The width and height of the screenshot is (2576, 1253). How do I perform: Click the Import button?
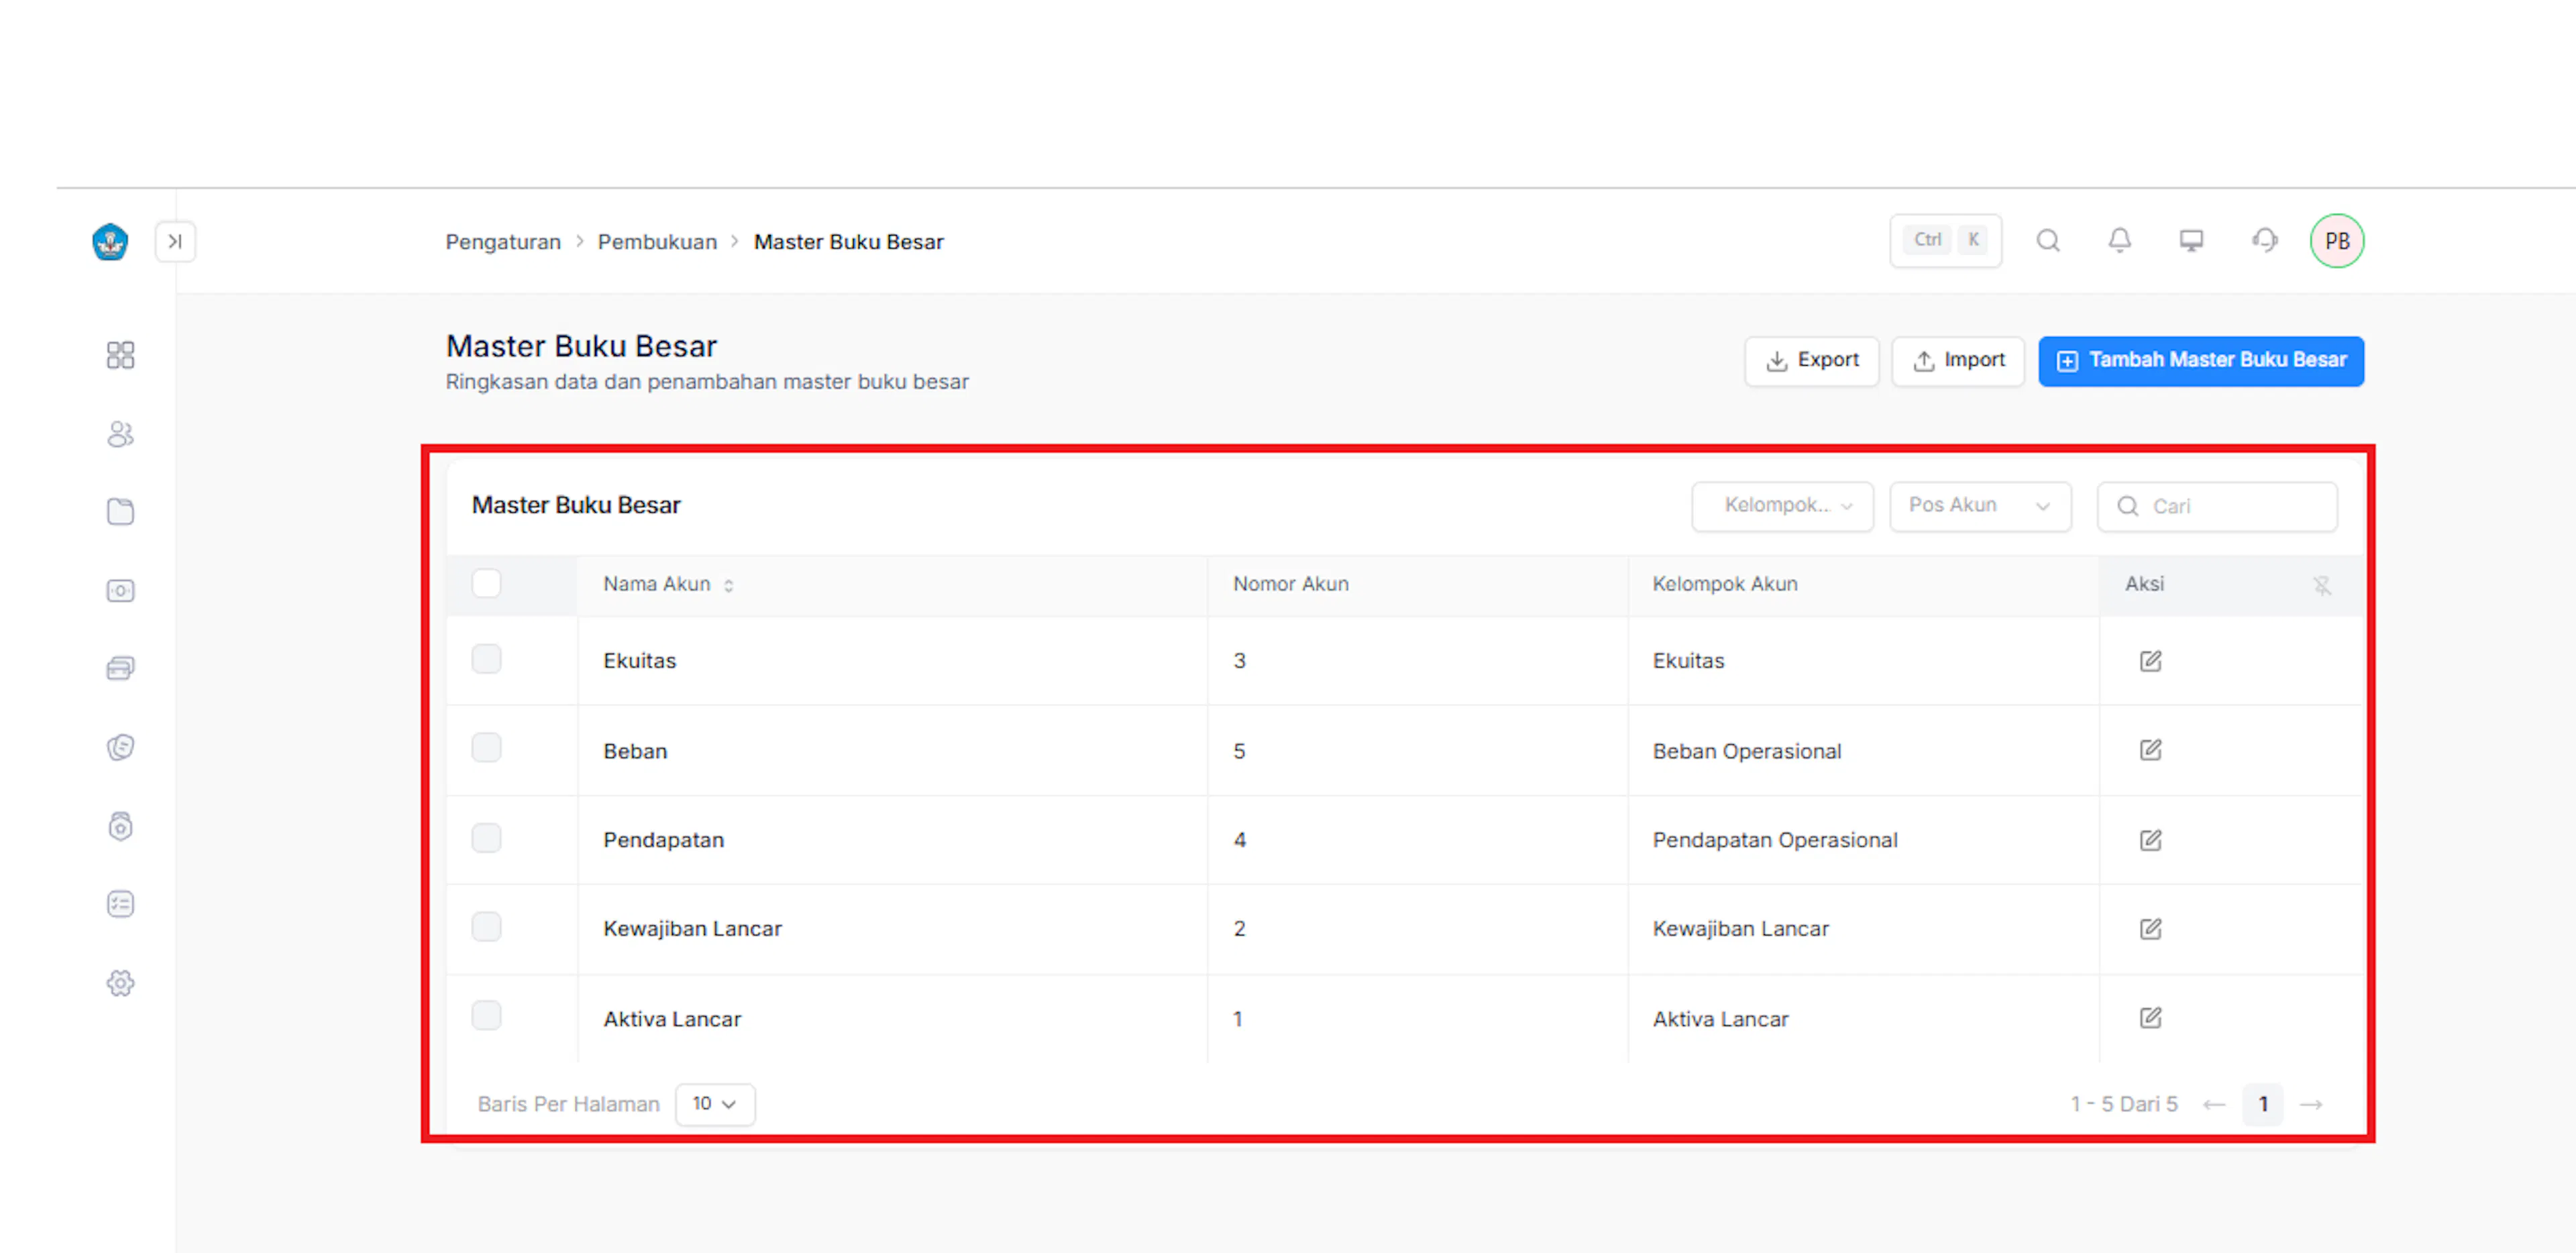point(1958,360)
